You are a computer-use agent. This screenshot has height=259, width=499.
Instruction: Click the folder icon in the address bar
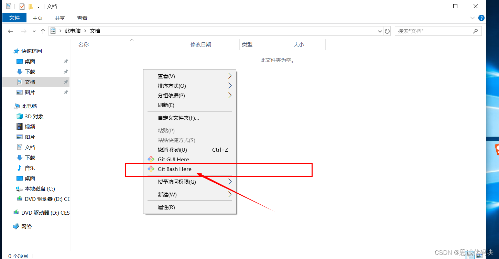53,31
